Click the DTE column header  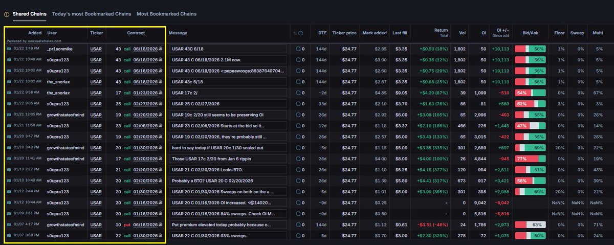click(322, 33)
